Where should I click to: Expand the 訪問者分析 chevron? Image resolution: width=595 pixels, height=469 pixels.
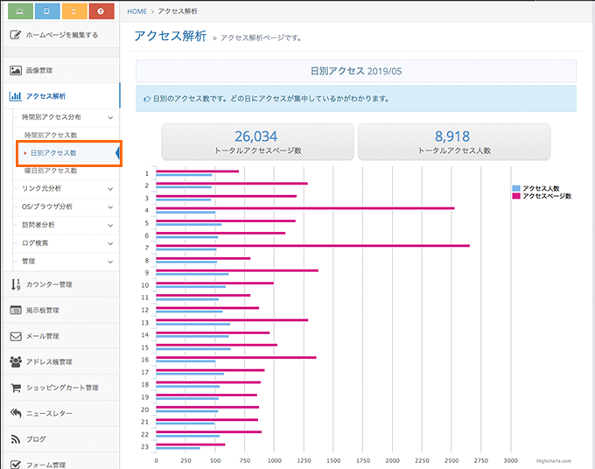click(110, 226)
